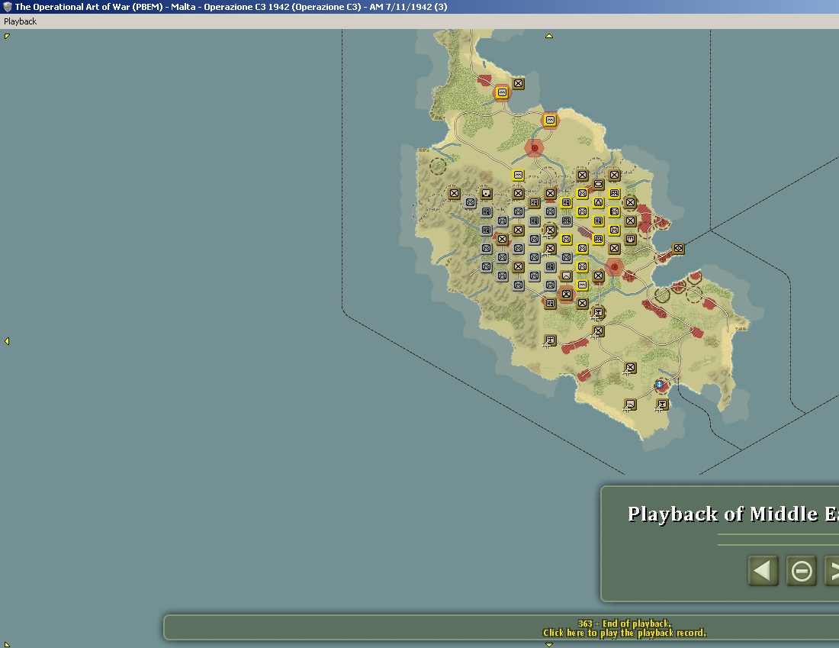
Task: Select the southernmost yellow unit
Action: pyautogui.click(x=582, y=285)
